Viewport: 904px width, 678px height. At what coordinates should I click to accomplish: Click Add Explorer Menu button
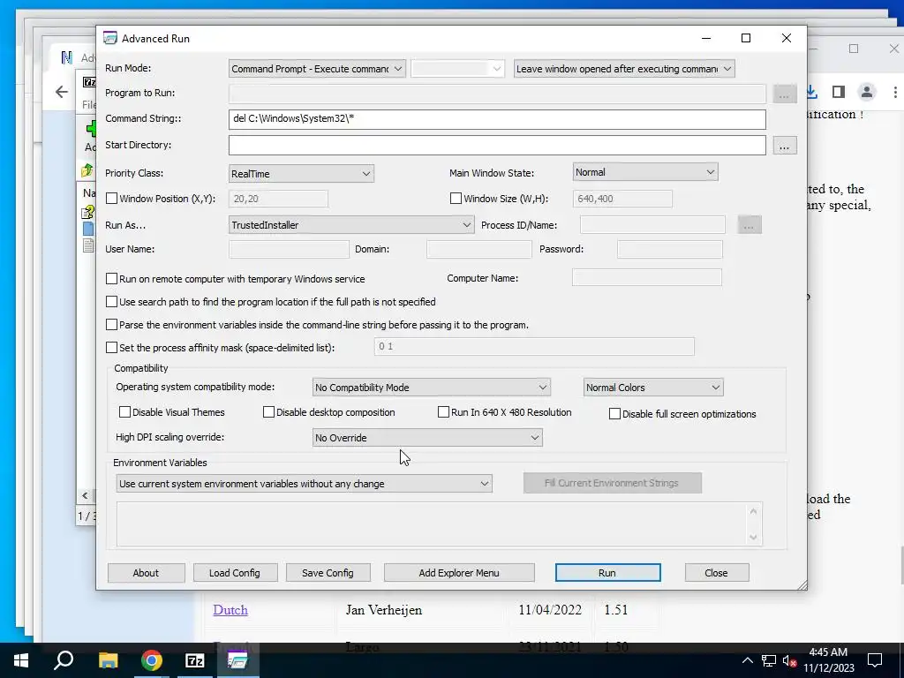click(459, 572)
